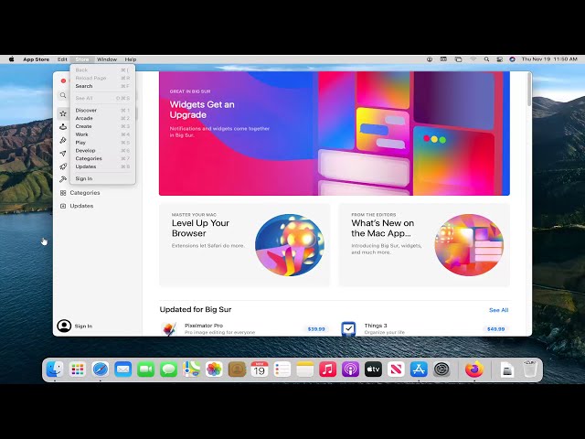Open System Preferences from the Dock
585x439 pixels.
pyautogui.click(x=441, y=369)
